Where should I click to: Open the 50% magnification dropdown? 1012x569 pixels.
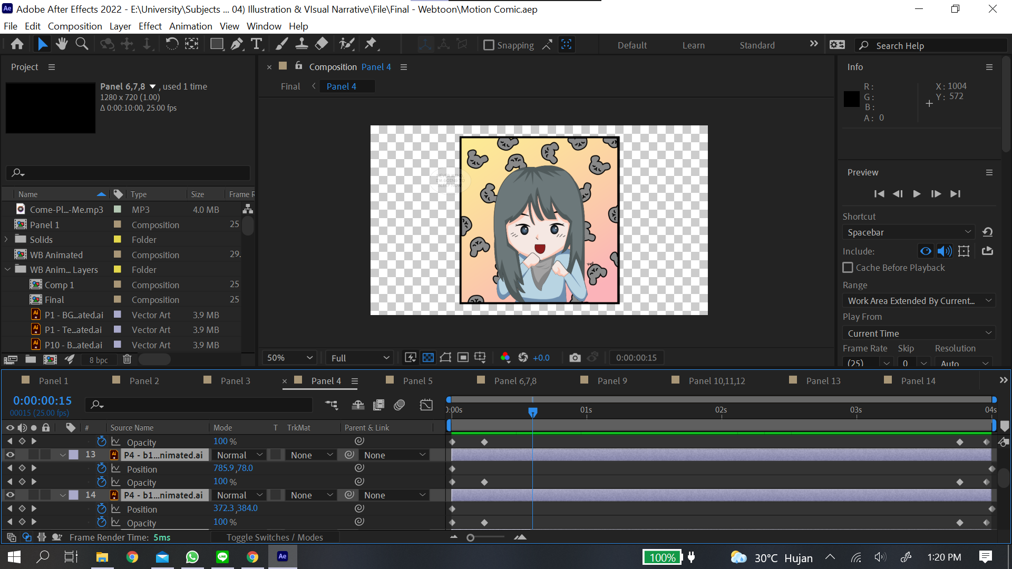pyautogui.click(x=289, y=358)
